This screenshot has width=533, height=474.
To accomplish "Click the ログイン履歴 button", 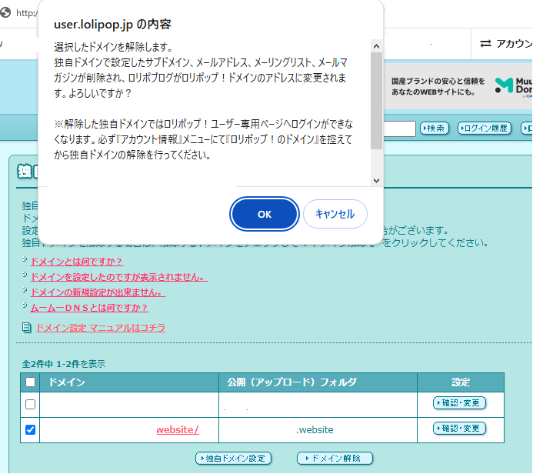I will tap(485, 128).
